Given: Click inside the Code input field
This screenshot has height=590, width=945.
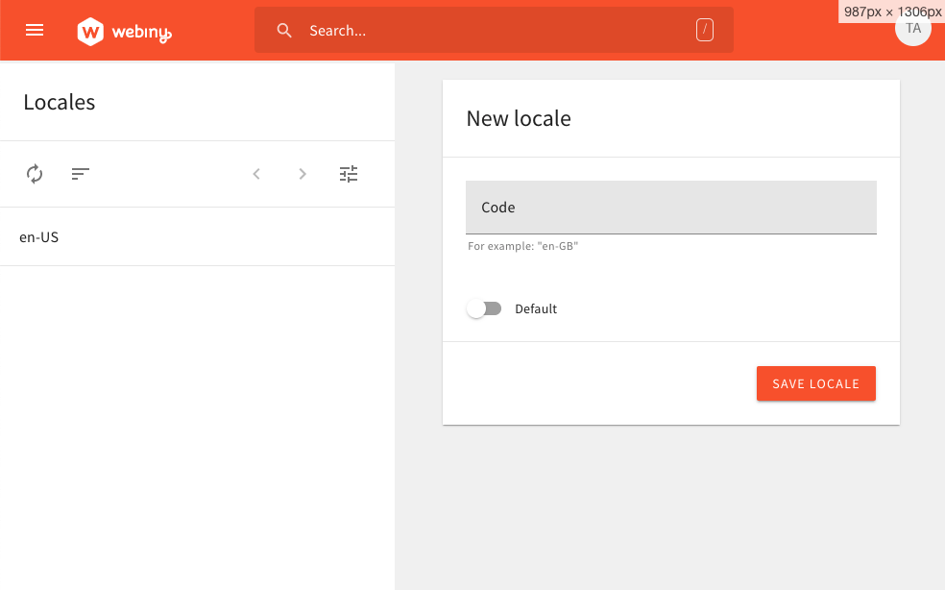Looking at the screenshot, I should point(670,208).
